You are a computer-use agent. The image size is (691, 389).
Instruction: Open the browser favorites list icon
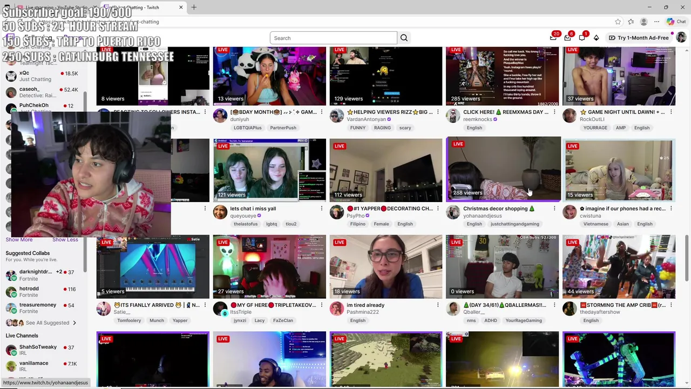click(631, 22)
